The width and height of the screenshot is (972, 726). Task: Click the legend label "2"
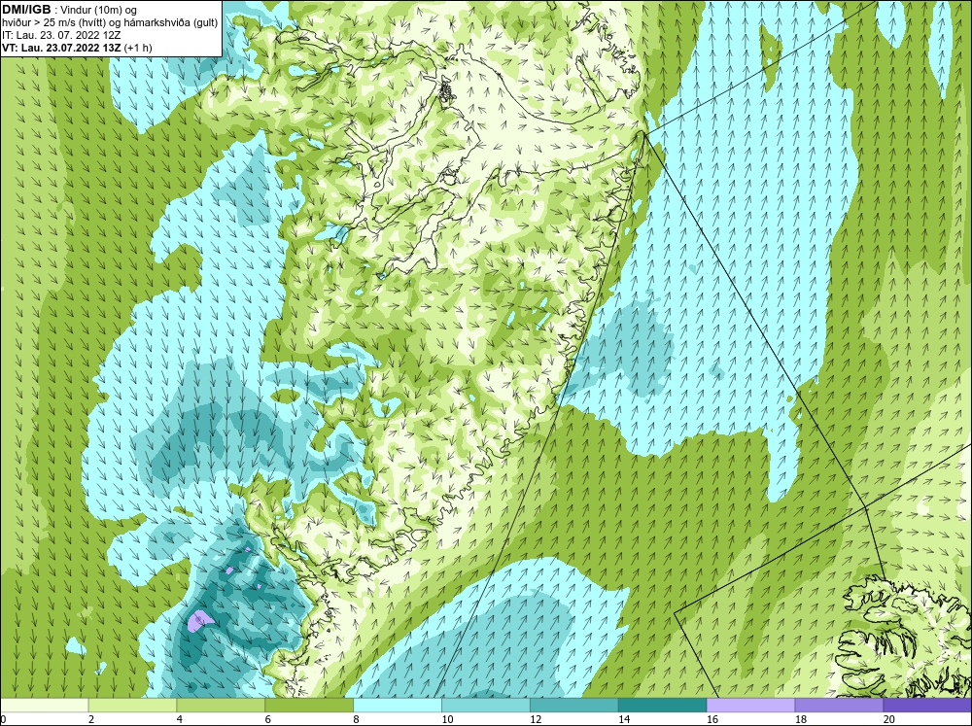coord(91,719)
